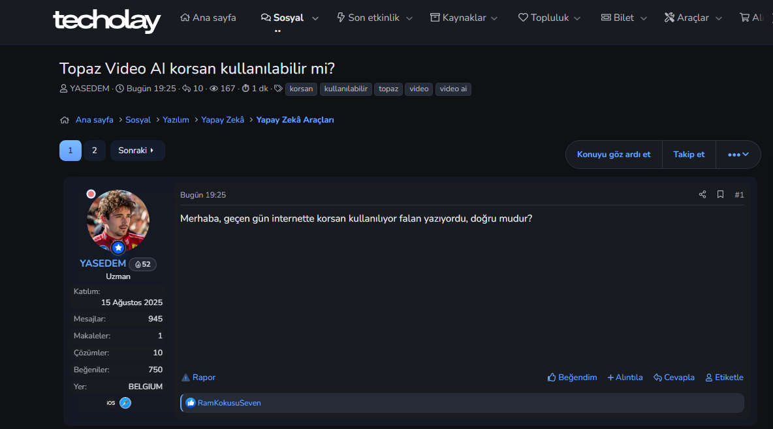Expand the Bilet dropdown arrow
This screenshot has width=773, height=429.
643,18
